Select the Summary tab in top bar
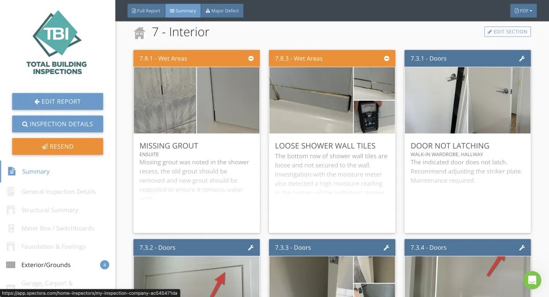The image size is (549, 297). coord(183,11)
